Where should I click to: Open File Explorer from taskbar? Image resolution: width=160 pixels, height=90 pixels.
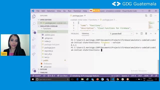(x=82, y=79)
